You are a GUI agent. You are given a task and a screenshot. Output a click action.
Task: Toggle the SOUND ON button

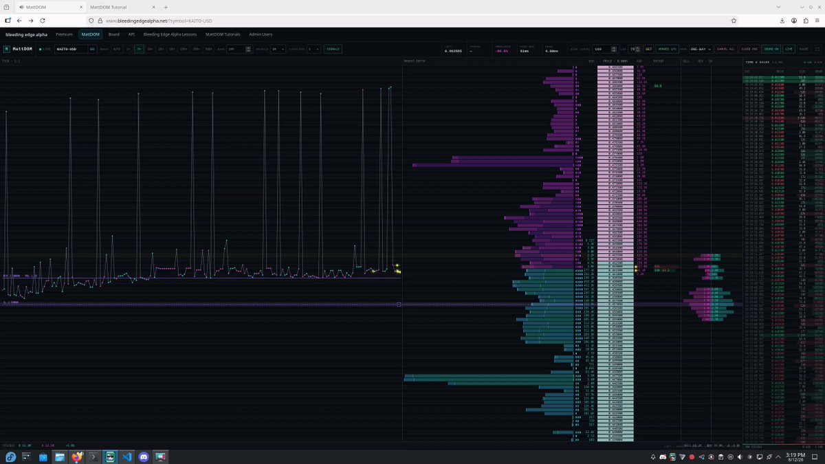(x=771, y=49)
